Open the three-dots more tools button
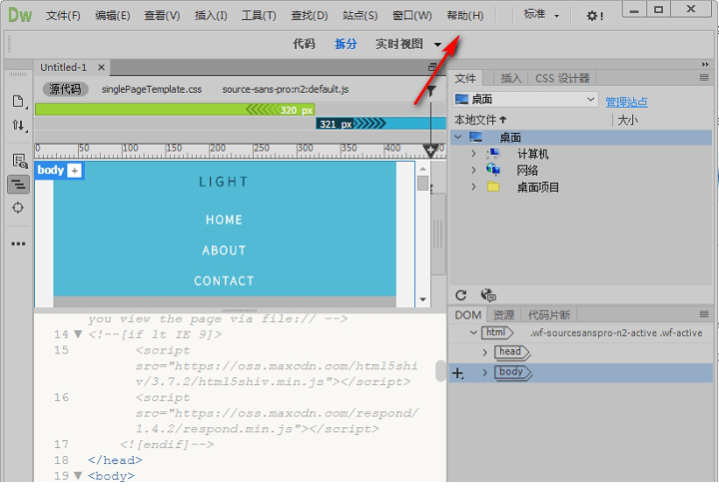Viewport: 719px width, 501px height. point(18,244)
